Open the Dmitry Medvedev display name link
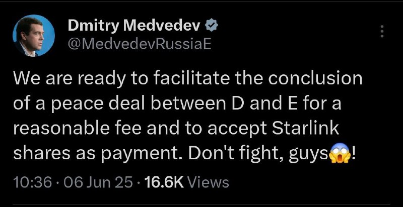Screen dimensions: 403x207 click(x=134, y=27)
